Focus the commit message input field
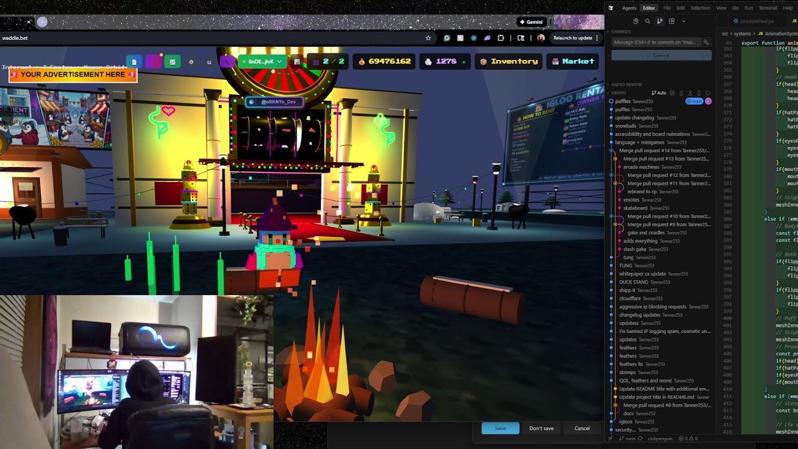Screen dimensions: 798x449 [656, 42]
